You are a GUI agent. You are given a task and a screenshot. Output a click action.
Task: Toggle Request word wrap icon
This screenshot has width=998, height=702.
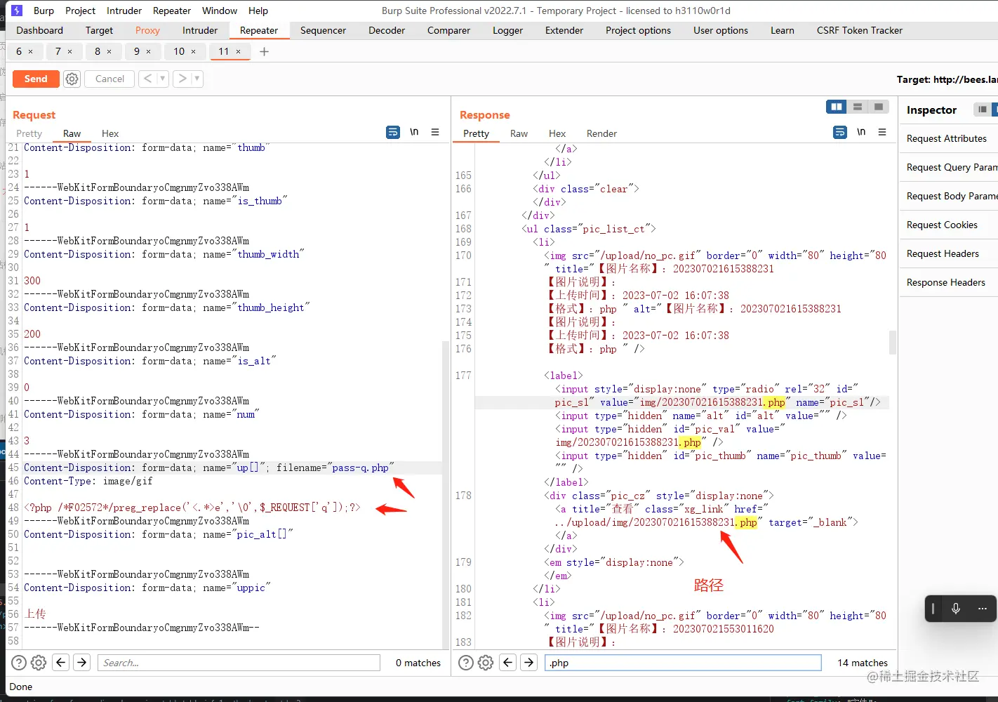pyautogui.click(x=393, y=132)
